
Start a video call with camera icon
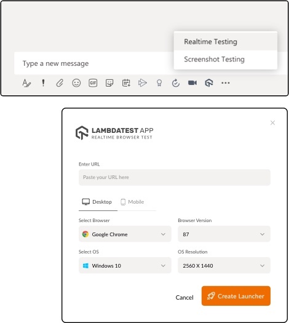click(192, 83)
